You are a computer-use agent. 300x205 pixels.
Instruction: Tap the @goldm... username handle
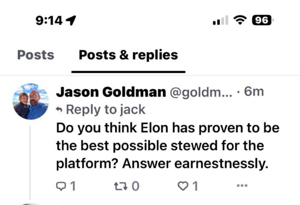[x=201, y=93]
